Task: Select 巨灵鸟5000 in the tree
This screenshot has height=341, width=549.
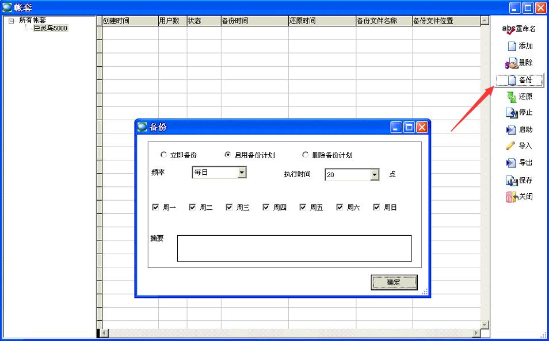Action: (51, 28)
